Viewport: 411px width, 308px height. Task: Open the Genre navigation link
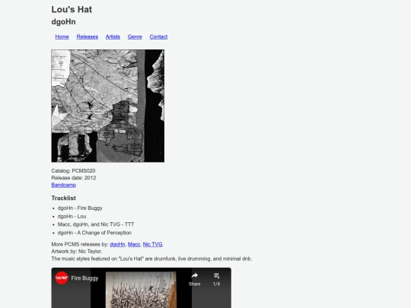(x=135, y=37)
